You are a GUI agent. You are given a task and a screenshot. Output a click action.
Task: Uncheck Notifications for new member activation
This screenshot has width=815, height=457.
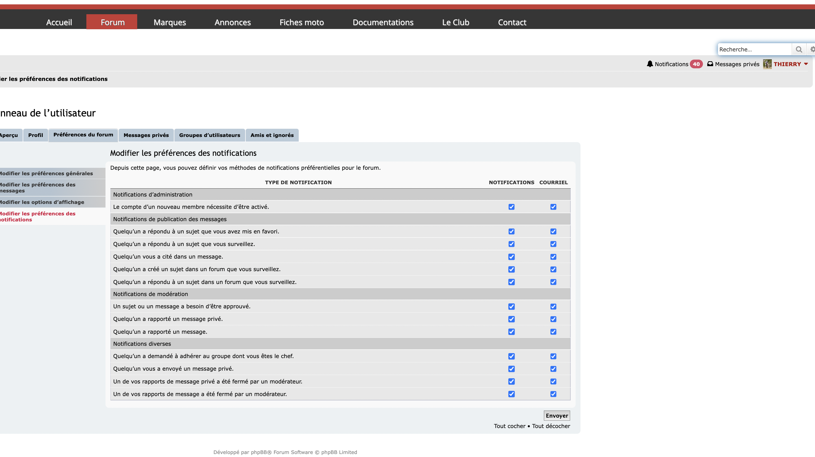(x=511, y=207)
